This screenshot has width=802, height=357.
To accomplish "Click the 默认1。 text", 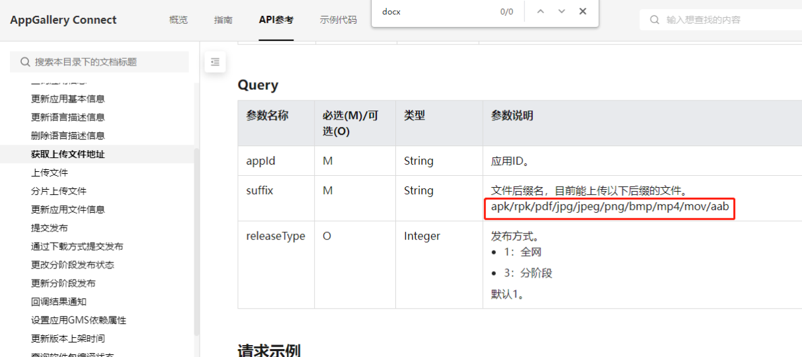I will 508,294.
